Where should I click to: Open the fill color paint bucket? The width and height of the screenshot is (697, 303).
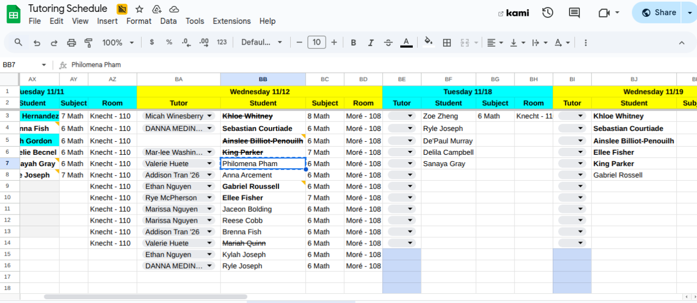[428, 42]
